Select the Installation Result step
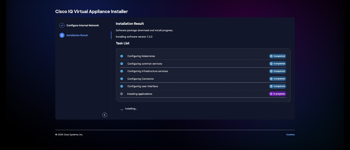This screenshot has width=350, height=150. point(77,35)
